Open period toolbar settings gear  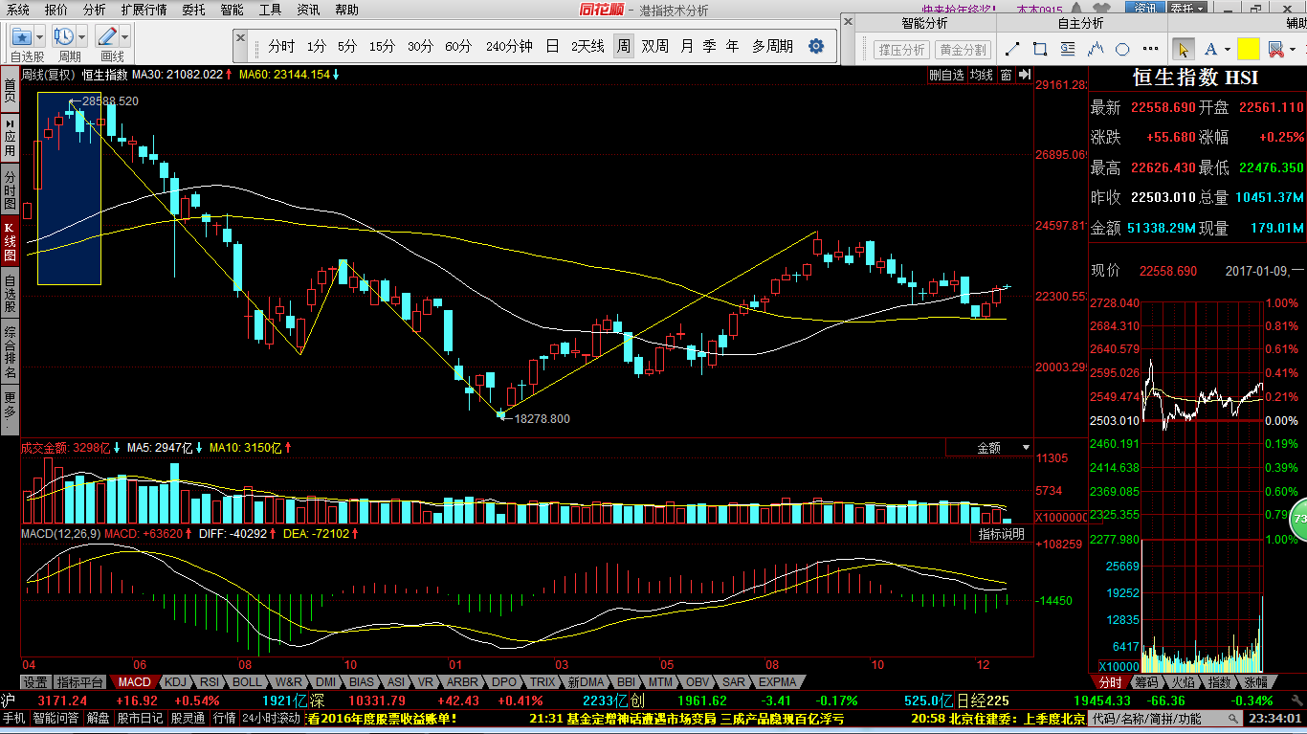[x=816, y=46]
